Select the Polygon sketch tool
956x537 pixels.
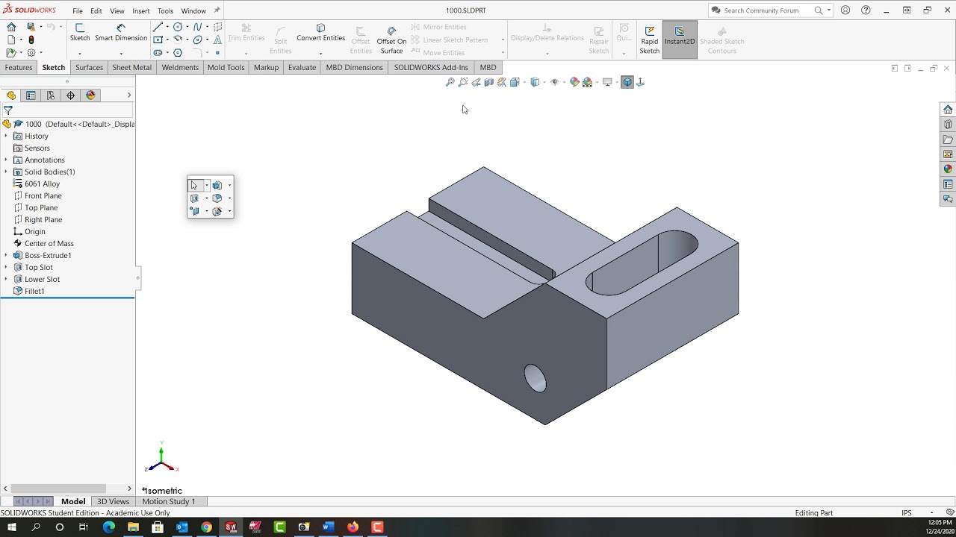point(178,53)
